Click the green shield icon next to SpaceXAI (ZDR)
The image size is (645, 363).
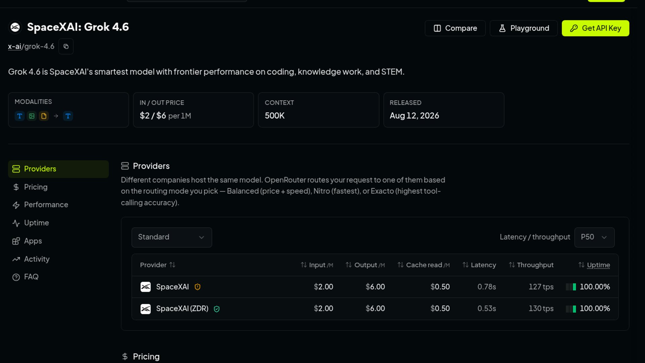[217, 309]
